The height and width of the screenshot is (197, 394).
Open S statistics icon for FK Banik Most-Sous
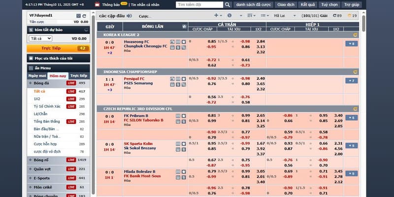[x=184, y=177]
